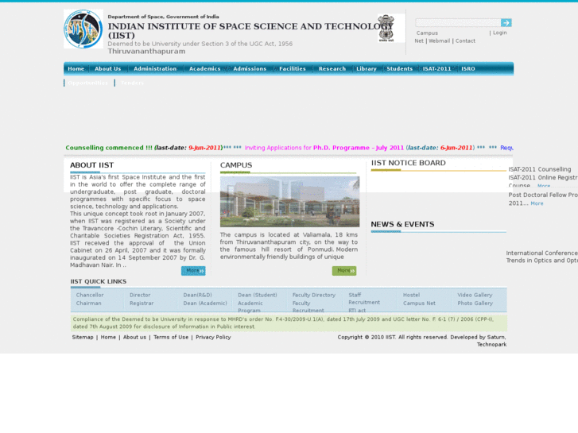Open the Chancellor quick link

coord(90,296)
